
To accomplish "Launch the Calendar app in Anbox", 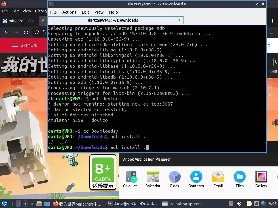I will [153, 179].
